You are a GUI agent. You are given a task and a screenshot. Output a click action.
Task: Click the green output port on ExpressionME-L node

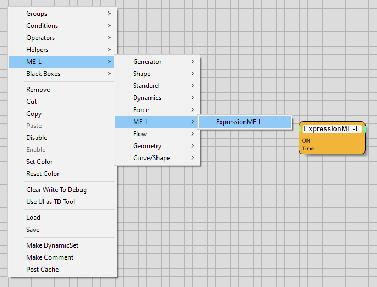tap(365, 129)
